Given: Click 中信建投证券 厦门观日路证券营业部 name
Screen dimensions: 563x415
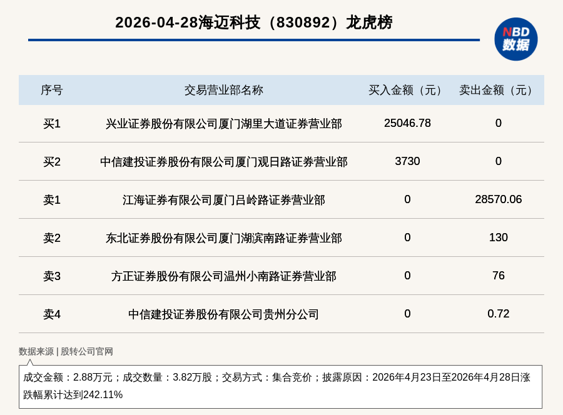Looking at the screenshot, I should tap(224, 162).
